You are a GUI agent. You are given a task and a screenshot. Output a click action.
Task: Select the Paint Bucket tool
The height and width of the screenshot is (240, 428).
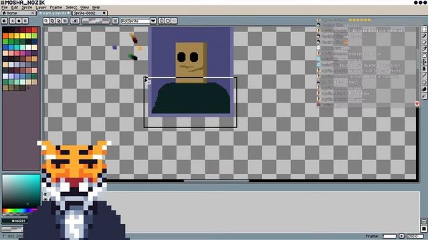(424, 69)
